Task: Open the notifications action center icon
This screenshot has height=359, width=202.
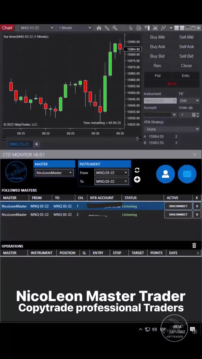Action: pyautogui.click(x=193, y=330)
